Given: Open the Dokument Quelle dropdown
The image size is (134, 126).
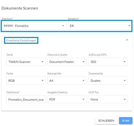Looking at the screenshot, I should pos(67,62).
